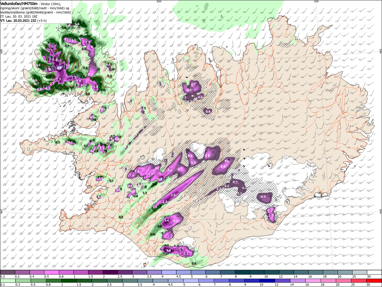382x287 pixels.
Task: Click the 20W longitude label
Action: [x=159, y=1]
